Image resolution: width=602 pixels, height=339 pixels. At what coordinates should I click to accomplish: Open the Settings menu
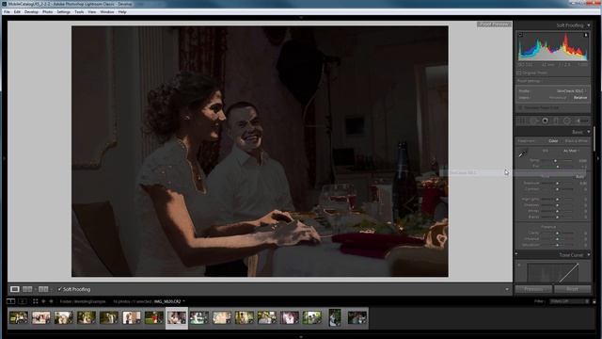click(63, 12)
